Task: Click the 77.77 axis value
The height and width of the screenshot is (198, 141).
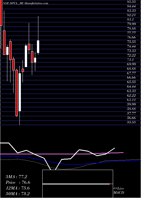Action: click(131, 33)
